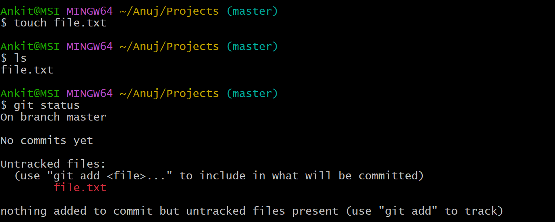Click the red untracked file.txt entry
555x222 pixels.
pos(80,187)
